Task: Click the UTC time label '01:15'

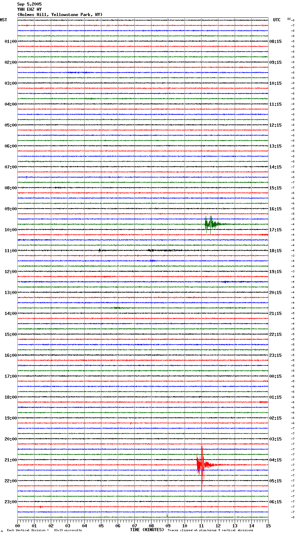Action: [x=275, y=397]
